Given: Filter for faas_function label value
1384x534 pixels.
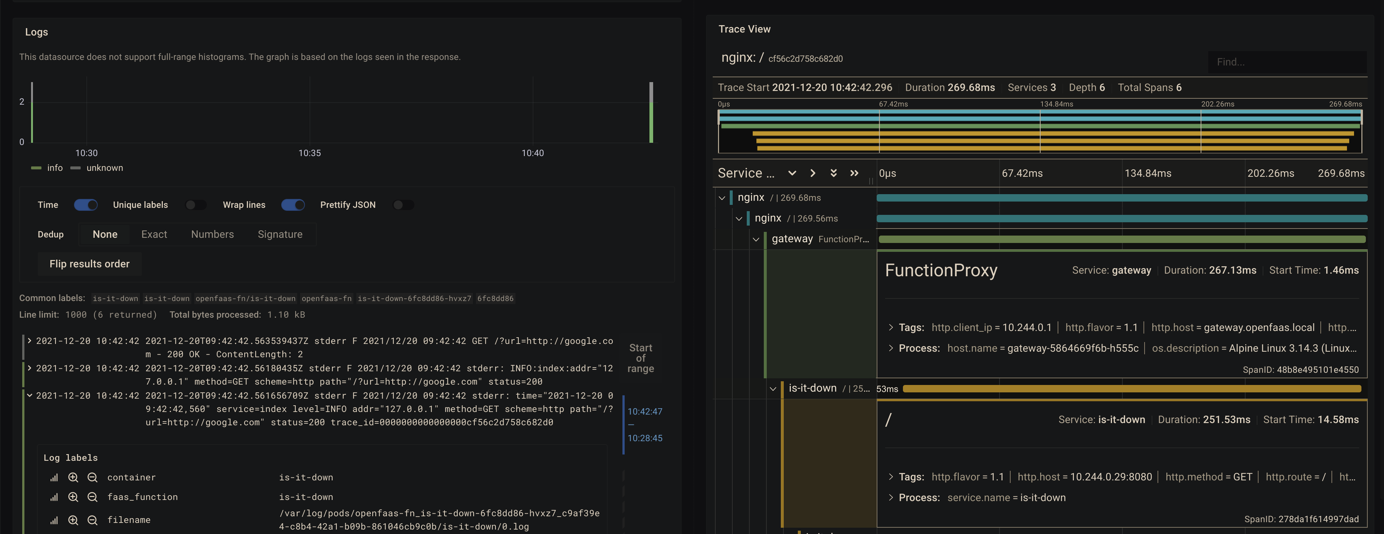Looking at the screenshot, I should (x=73, y=497).
